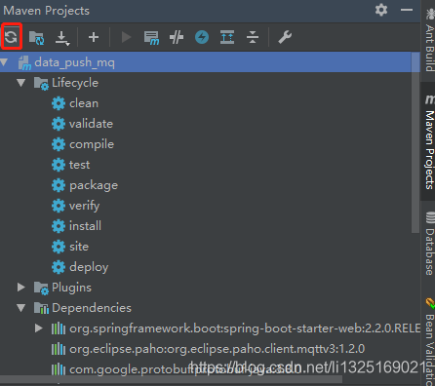The image size is (435, 386).
Task: Click the Maven Projects panel title
Action: 46,11
